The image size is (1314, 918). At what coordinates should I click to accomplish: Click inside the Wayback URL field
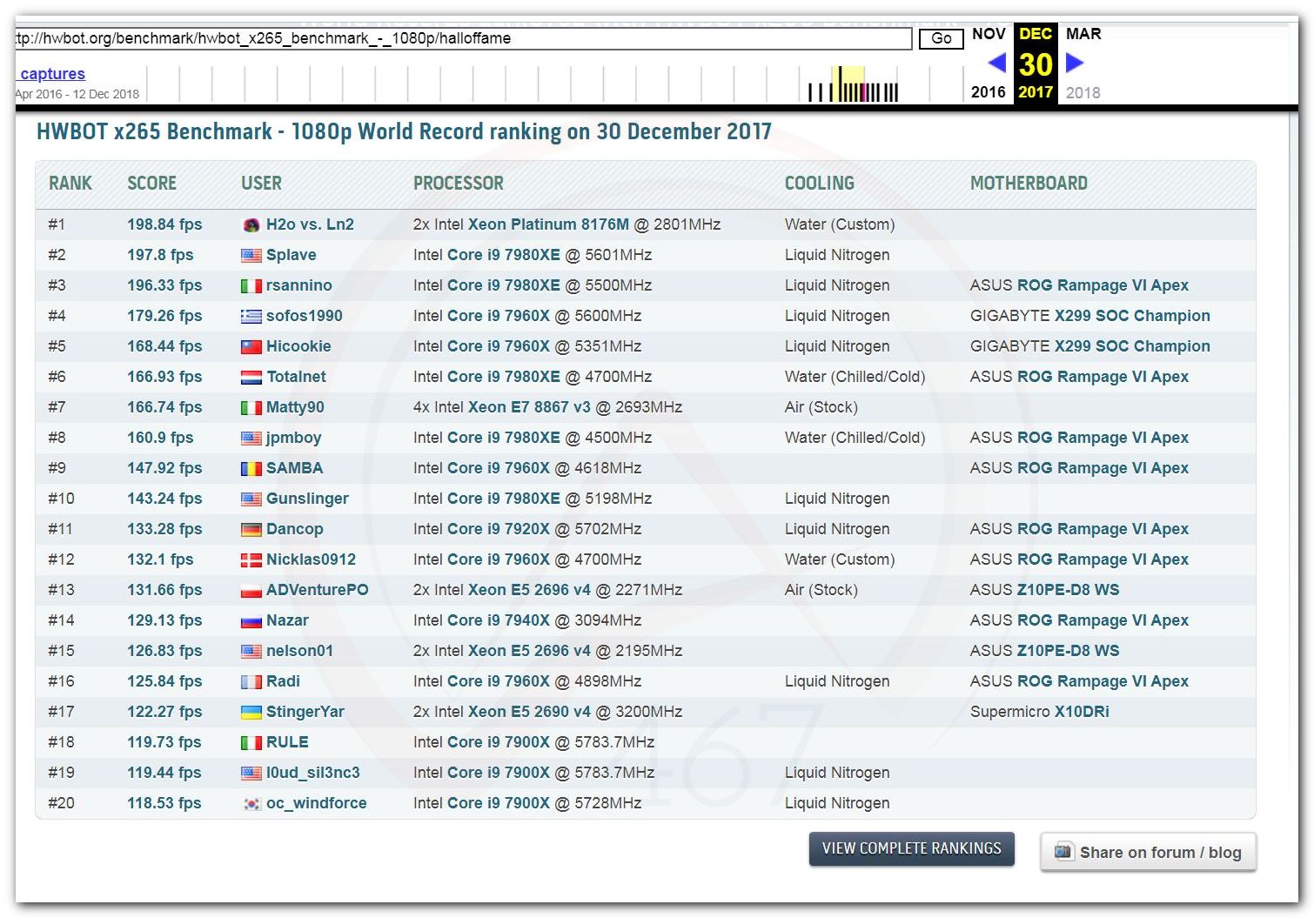[461, 38]
